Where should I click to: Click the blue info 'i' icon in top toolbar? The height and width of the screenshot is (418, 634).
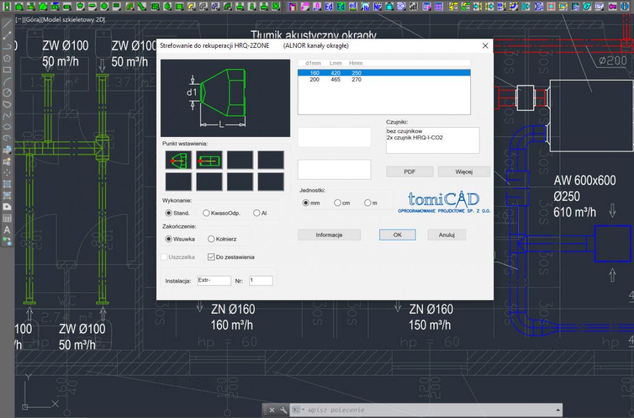coord(625,6)
